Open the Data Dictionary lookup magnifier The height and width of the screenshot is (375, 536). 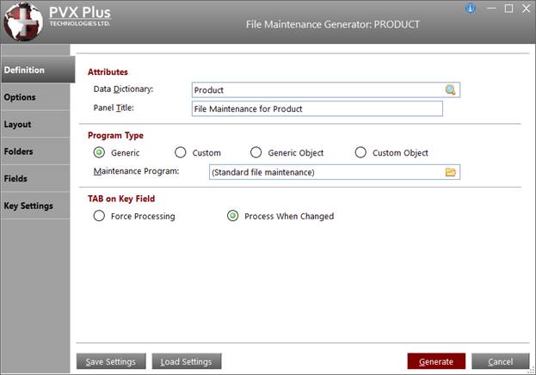click(450, 89)
